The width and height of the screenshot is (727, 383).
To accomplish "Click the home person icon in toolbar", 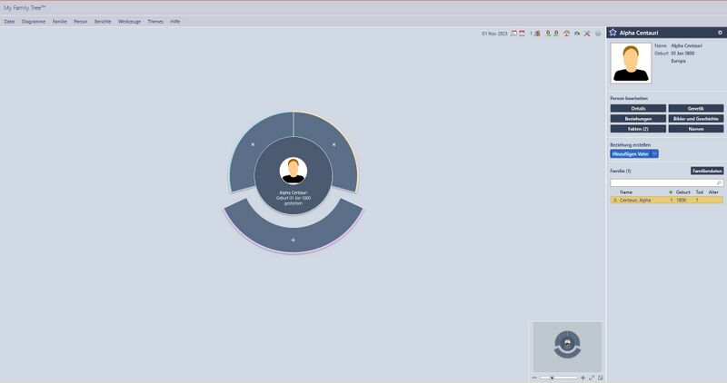I will point(566,34).
